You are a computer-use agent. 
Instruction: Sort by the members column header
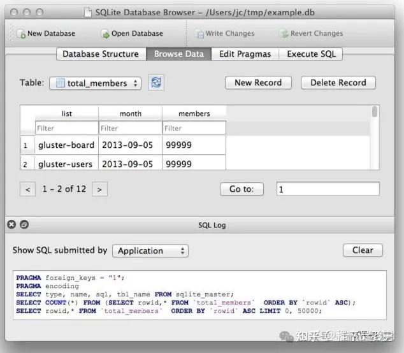194,113
